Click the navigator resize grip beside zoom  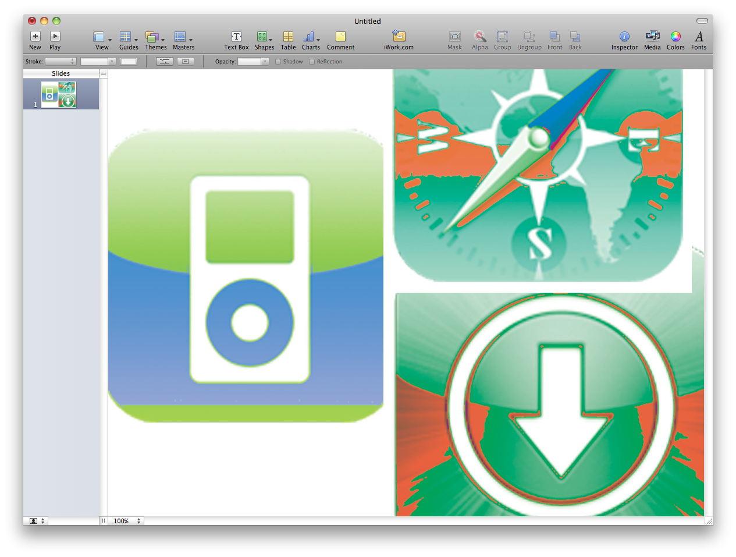pos(104,521)
